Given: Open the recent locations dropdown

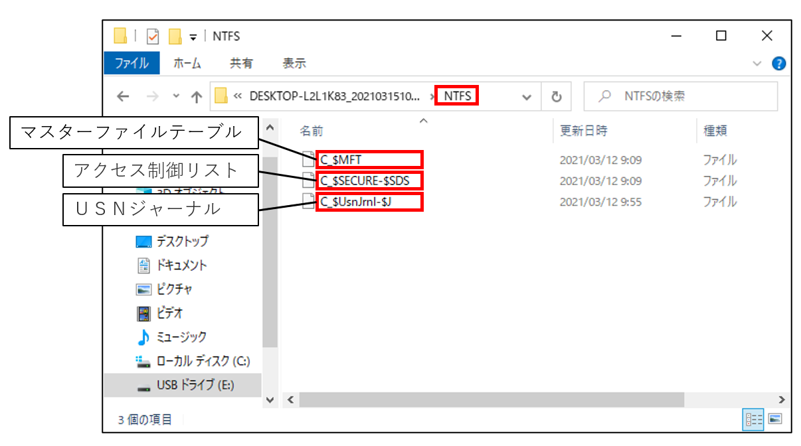Looking at the screenshot, I should (176, 97).
